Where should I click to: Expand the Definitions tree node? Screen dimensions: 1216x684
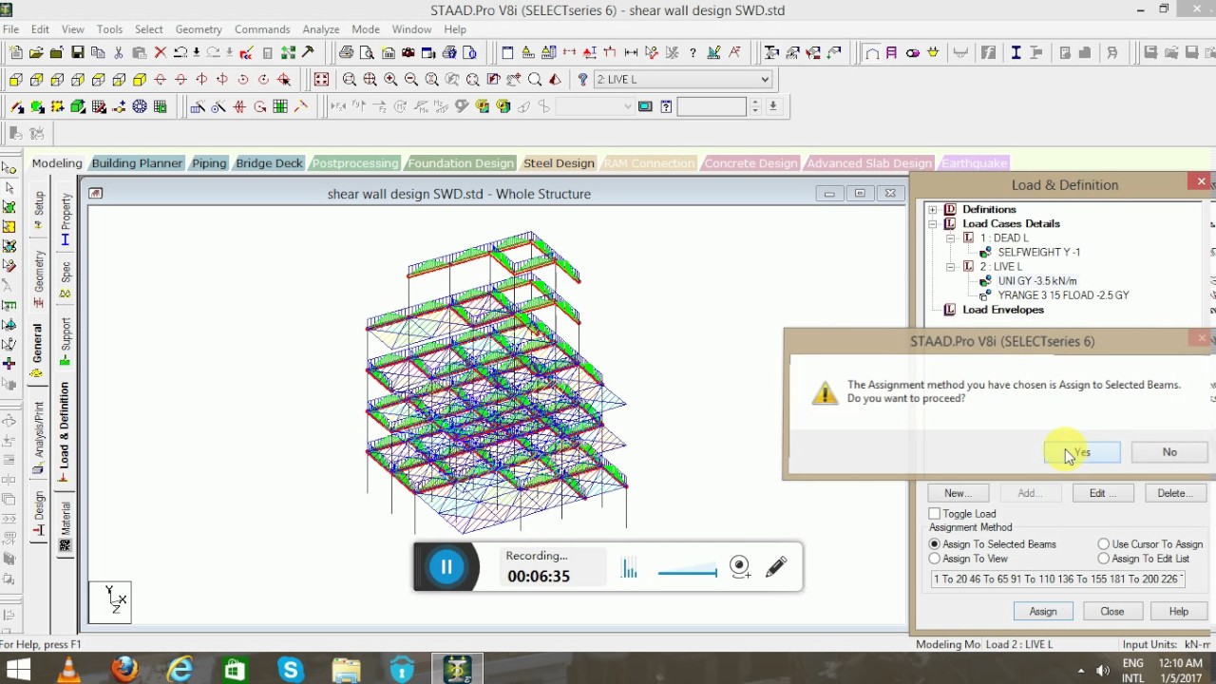933,209
